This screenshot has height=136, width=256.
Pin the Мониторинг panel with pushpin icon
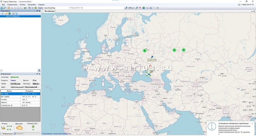point(37,11)
